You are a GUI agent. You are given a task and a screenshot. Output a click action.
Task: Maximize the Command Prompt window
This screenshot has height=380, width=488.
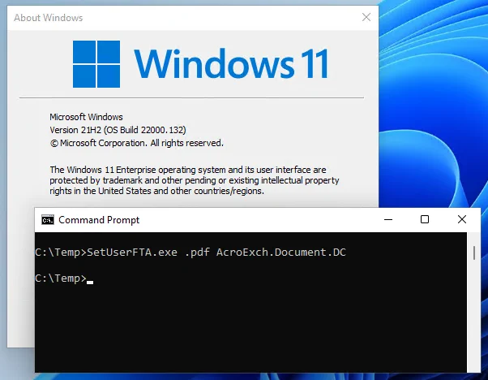point(425,220)
